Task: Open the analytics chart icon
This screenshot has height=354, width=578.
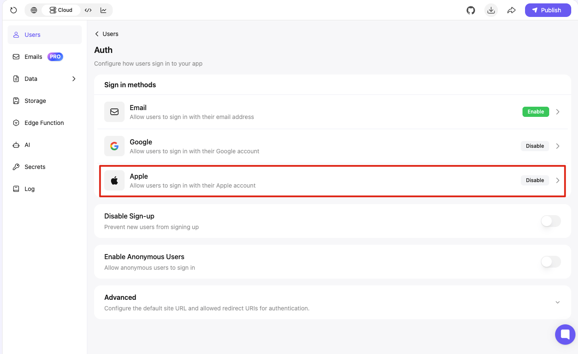Action: (x=103, y=10)
